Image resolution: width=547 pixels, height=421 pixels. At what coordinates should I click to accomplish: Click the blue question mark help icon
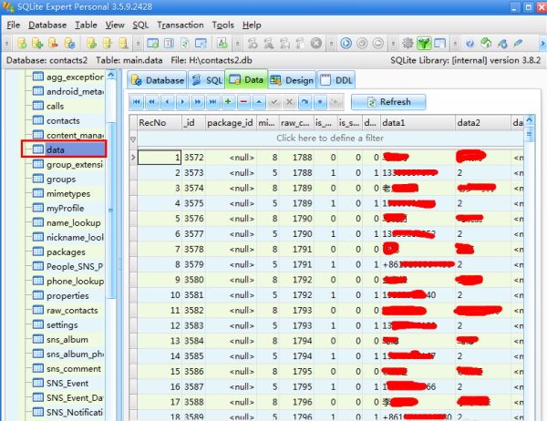(x=470, y=43)
